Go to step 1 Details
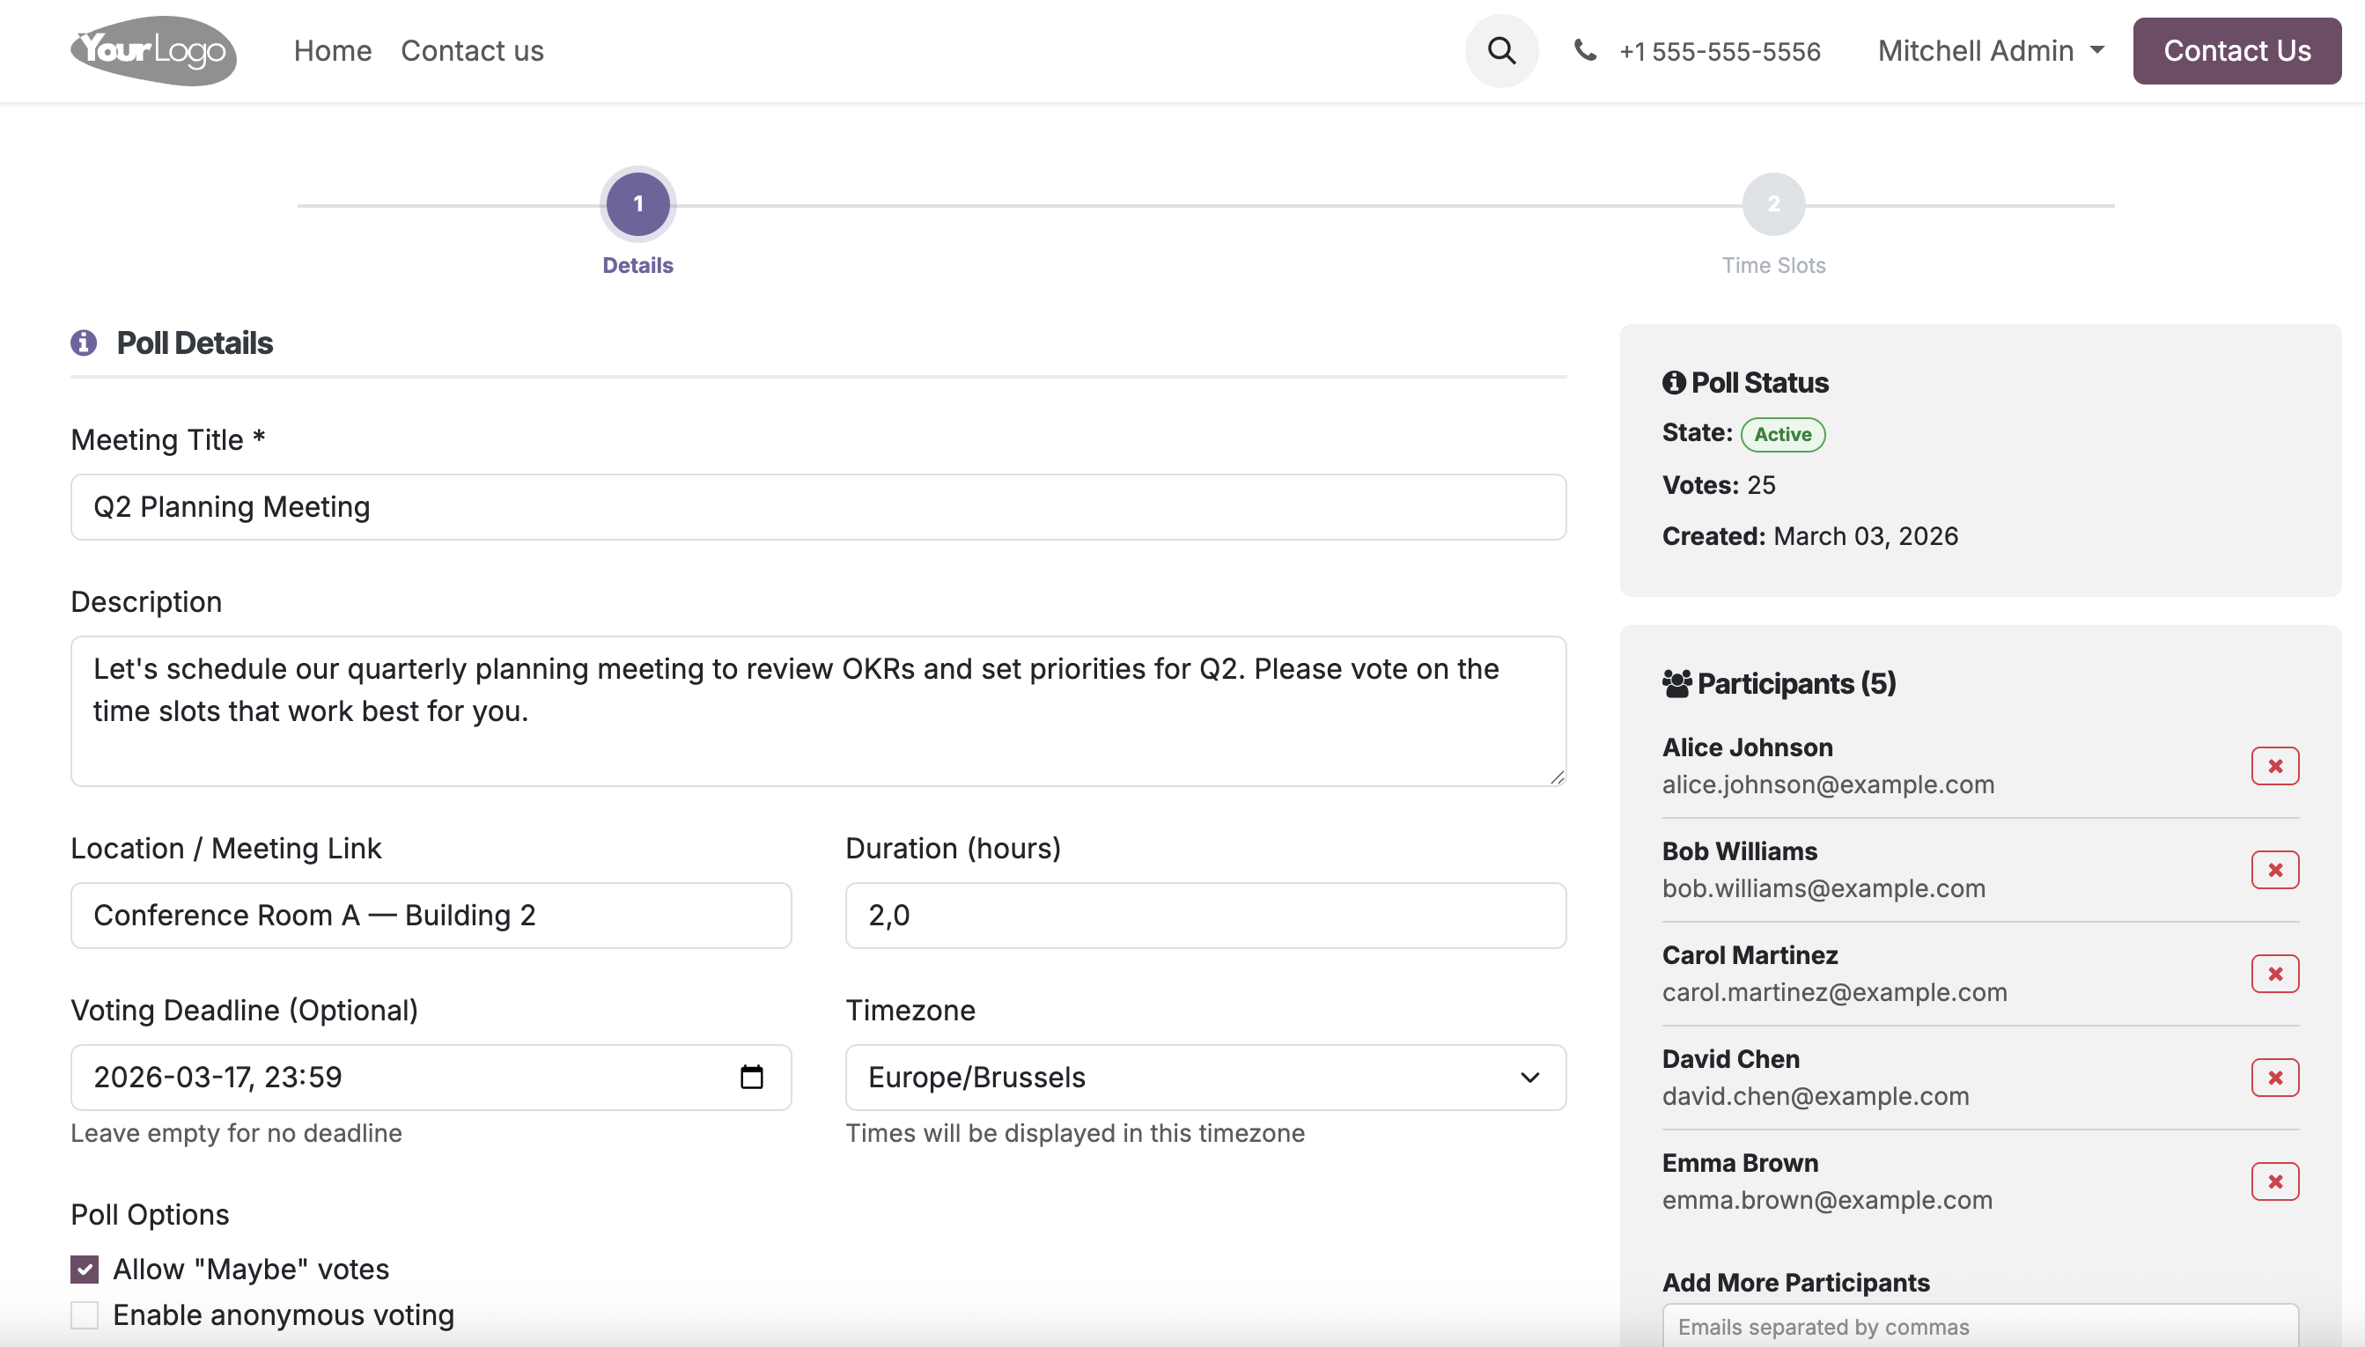 (637, 203)
